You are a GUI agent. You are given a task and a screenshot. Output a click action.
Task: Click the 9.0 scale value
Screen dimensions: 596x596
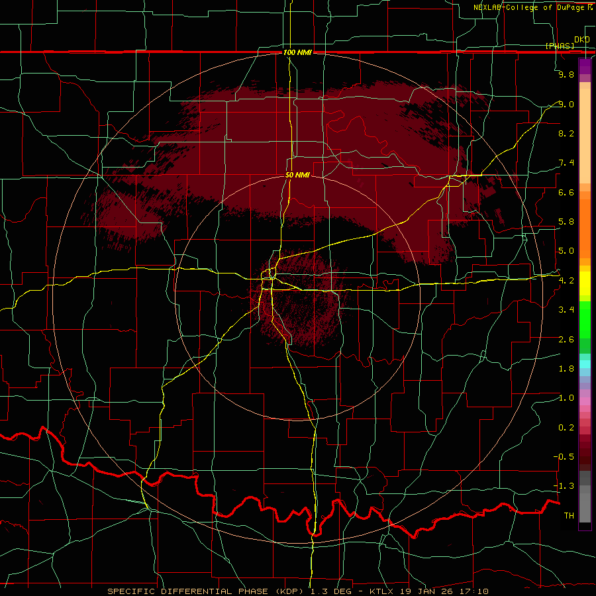[x=566, y=104]
